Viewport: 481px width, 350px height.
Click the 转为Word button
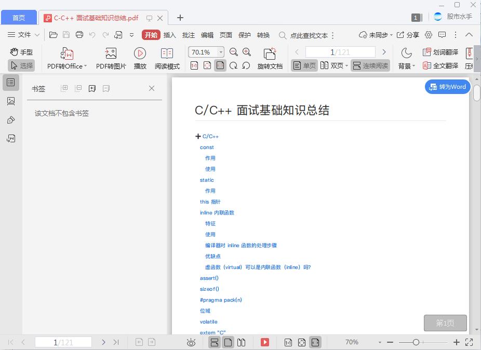point(447,87)
